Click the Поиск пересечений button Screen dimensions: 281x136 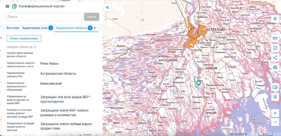tap(24, 39)
